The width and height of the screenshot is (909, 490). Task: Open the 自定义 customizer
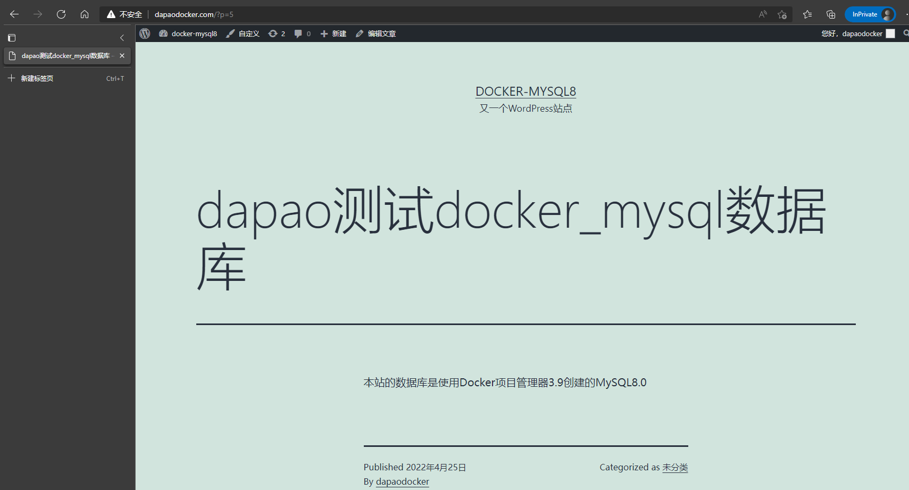click(243, 34)
